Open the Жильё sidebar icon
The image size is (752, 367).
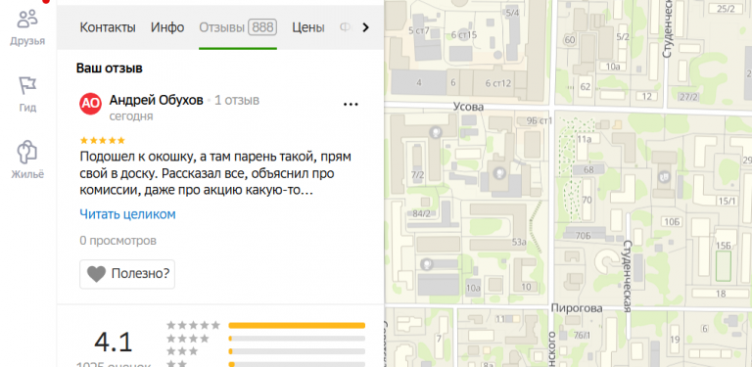pyautogui.click(x=27, y=161)
